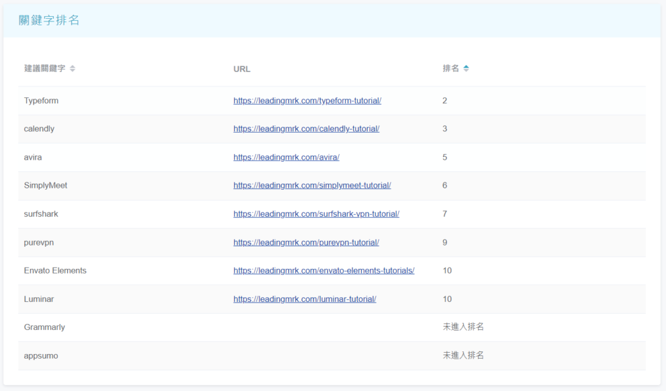Sort by the 排名 column sort arrows

point(466,69)
